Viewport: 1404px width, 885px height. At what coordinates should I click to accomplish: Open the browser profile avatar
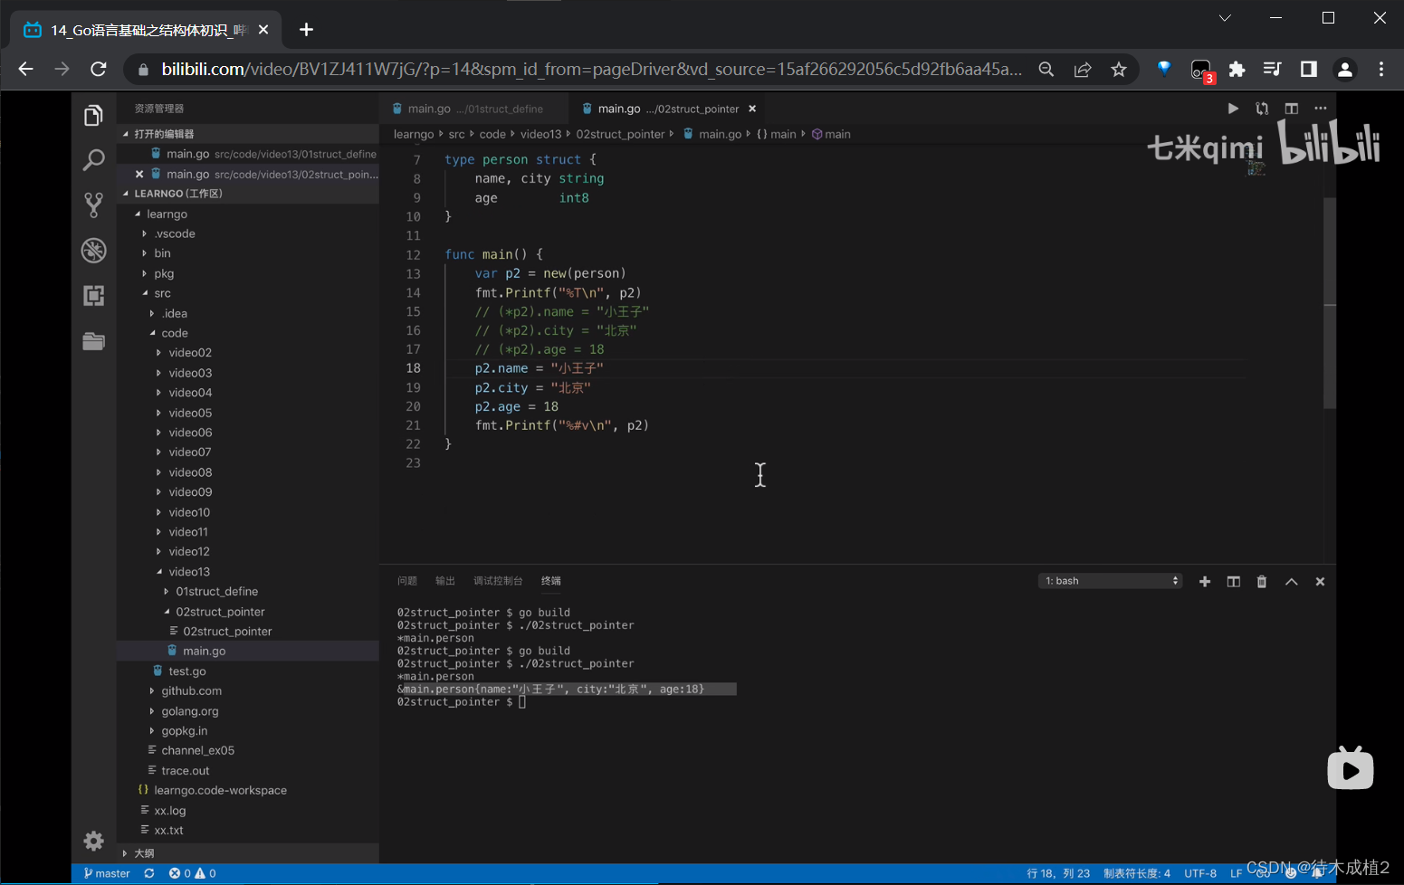(x=1345, y=69)
